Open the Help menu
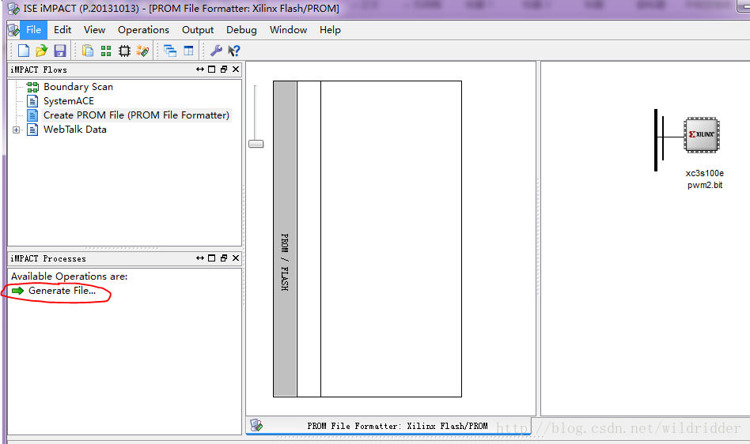Image resolution: width=750 pixels, height=444 pixels. [x=330, y=29]
